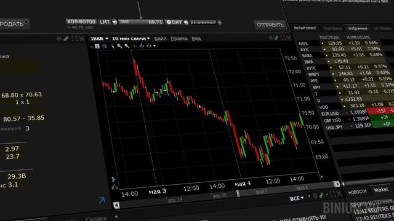Click the limit price field showing 69.71
Image resolution: width=394 pixels, height=221 pixels.
coord(141,22)
